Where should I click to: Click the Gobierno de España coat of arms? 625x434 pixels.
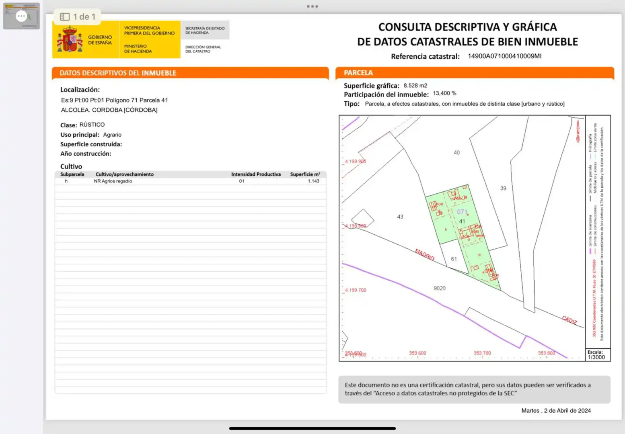coord(70,39)
